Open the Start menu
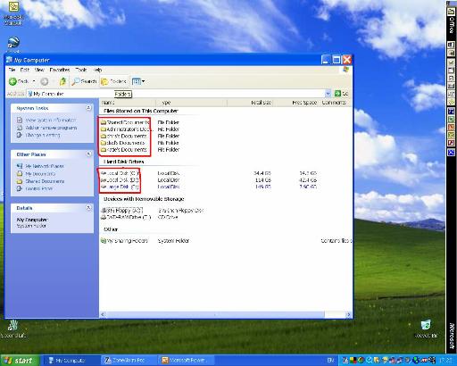The image size is (457, 366). pyautogui.click(x=20, y=361)
